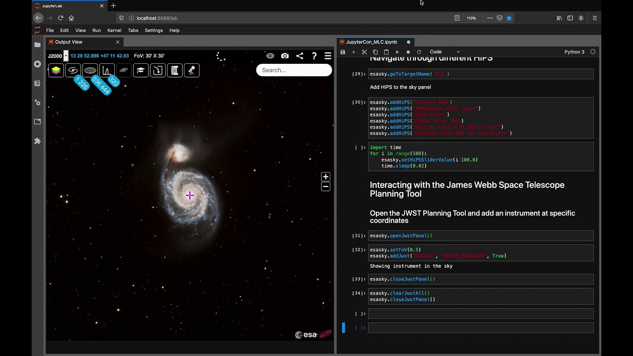Screen dimensions: 633x356
Task: Select the esasky.addHiPS code cell
Action: click(x=481, y=118)
